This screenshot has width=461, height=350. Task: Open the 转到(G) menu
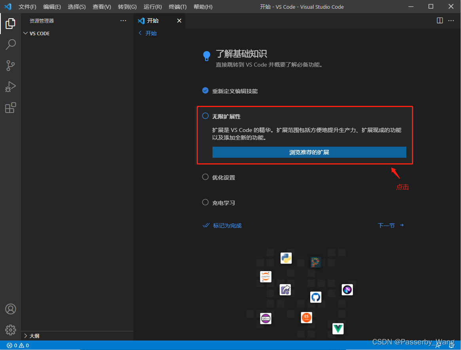tap(127, 7)
